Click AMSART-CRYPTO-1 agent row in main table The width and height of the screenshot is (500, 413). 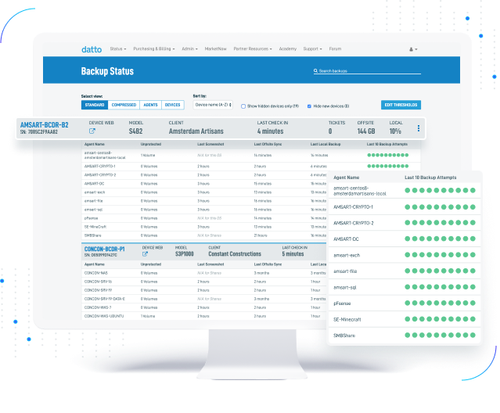click(250, 167)
